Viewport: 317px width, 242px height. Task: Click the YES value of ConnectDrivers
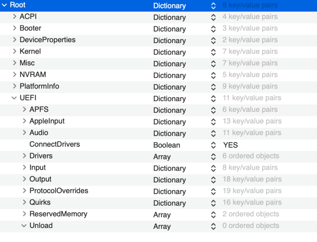tap(230, 145)
